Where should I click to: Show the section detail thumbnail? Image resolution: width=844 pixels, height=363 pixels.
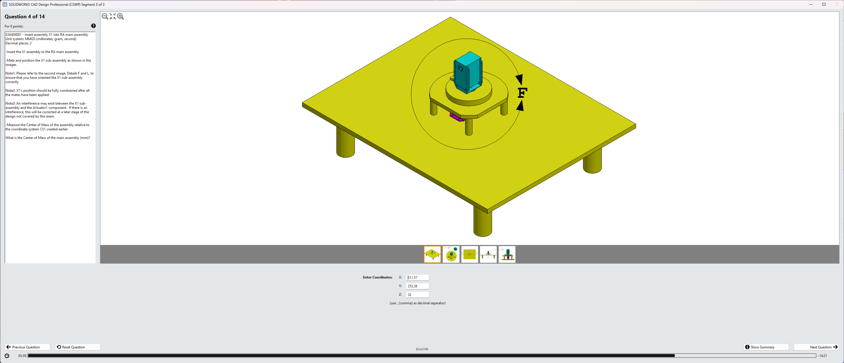507,254
